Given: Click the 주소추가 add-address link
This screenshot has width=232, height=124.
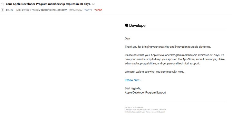Looking at the screenshot, I should 88,10.
